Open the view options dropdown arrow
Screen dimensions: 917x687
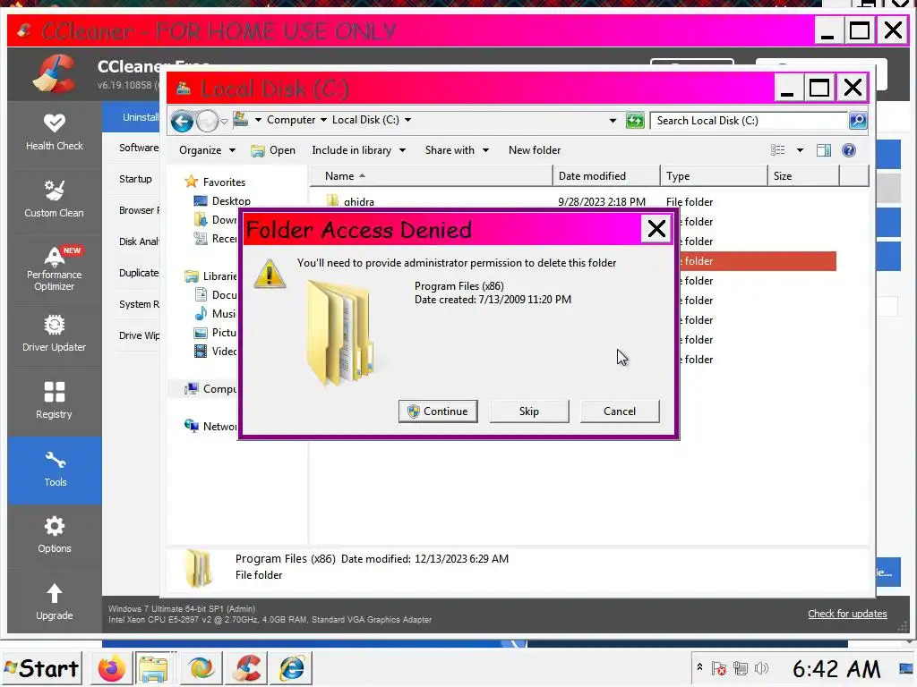tap(800, 150)
